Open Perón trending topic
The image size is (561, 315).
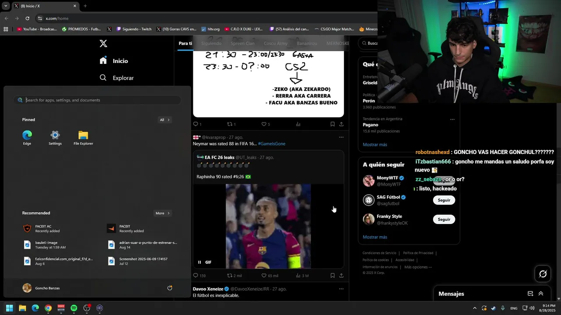pos(369,101)
